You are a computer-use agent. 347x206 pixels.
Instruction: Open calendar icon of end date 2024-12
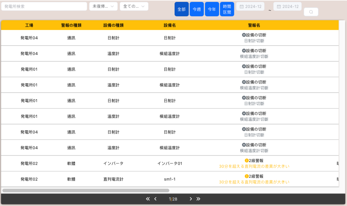coord(279,6)
